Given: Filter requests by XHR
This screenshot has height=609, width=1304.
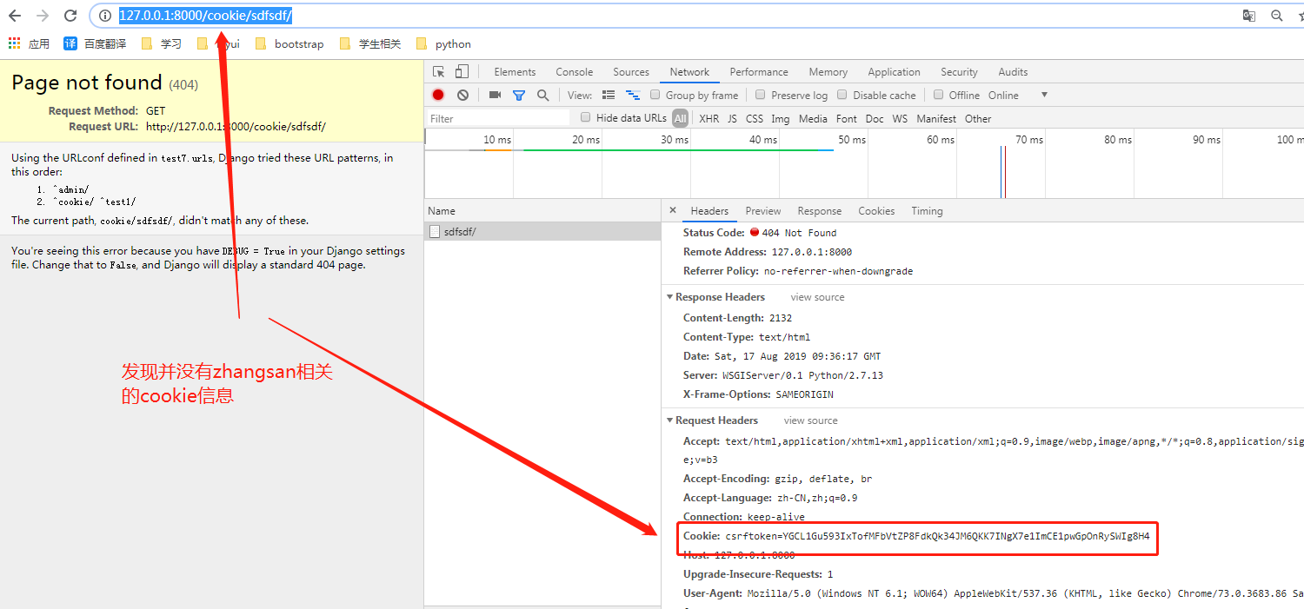Looking at the screenshot, I should [x=709, y=118].
